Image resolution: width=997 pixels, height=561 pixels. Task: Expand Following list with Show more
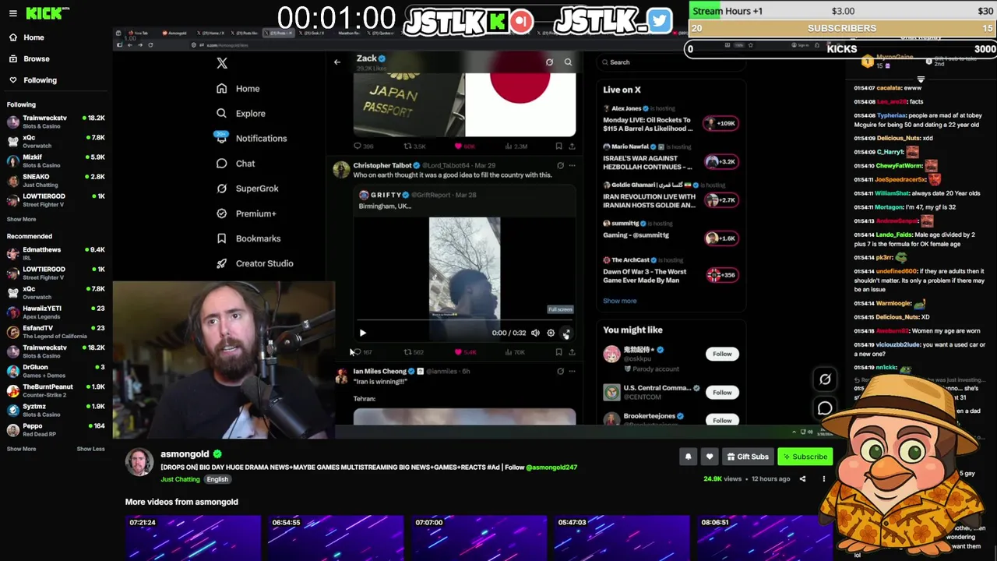[x=21, y=219]
